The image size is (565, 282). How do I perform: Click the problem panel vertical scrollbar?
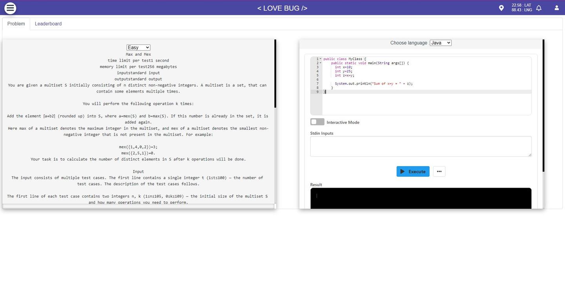coord(275,74)
